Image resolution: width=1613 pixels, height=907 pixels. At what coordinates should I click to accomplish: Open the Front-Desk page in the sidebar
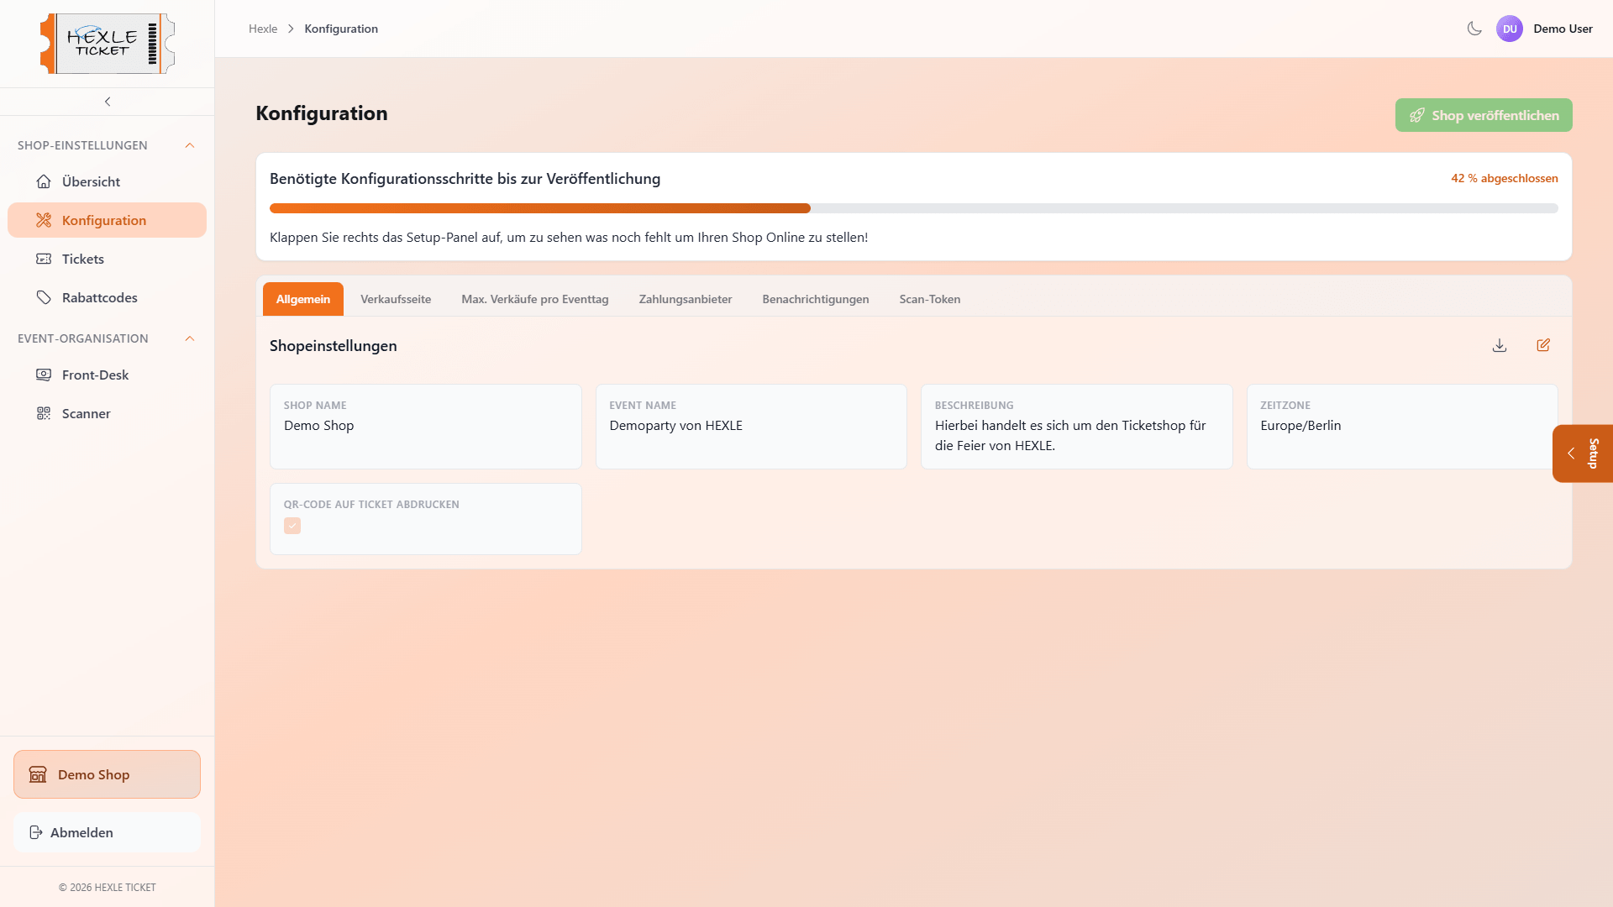(95, 375)
